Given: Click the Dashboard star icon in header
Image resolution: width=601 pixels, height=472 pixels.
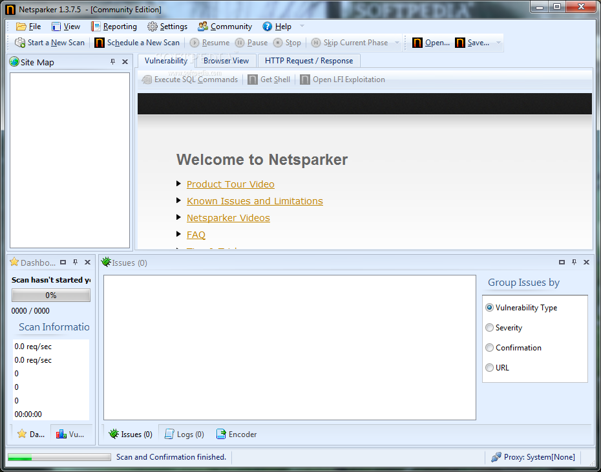Looking at the screenshot, I should pos(14,262).
